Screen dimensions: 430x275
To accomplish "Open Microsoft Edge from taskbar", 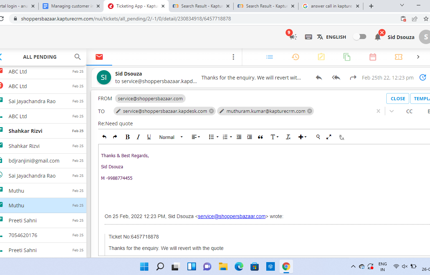I will pos(239,266).
